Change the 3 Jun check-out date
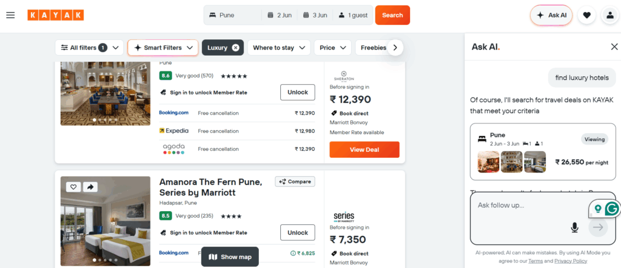This screenshot has width=621, height=268. click(315, 15)
